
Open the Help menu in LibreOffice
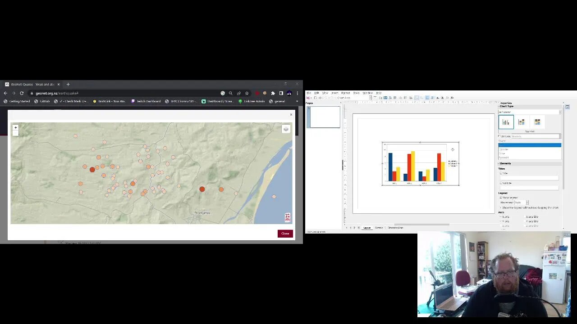[x=379, y=93]
